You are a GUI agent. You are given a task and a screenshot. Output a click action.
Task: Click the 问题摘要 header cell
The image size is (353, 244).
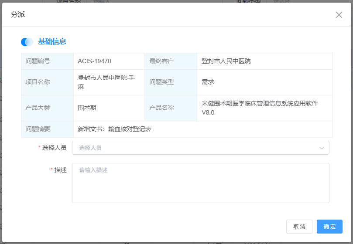point(38,129)
